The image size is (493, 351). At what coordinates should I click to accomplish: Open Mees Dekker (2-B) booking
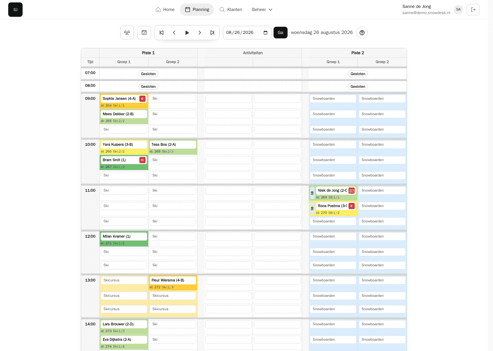(124, 114)
